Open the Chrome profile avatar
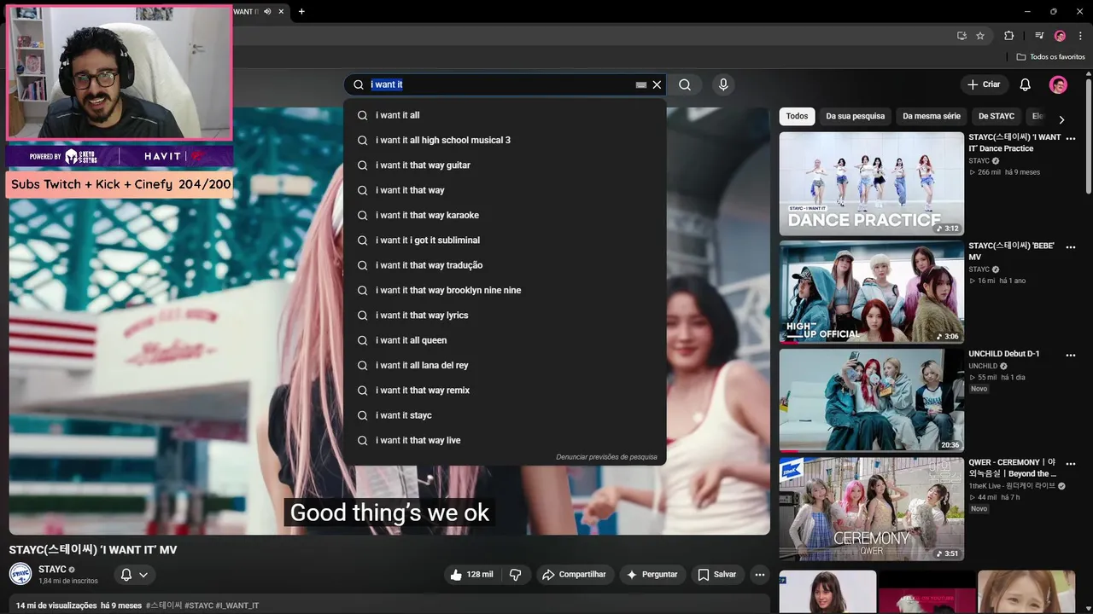Screen dimensions: 1093x614 (x=1060, y=36)
